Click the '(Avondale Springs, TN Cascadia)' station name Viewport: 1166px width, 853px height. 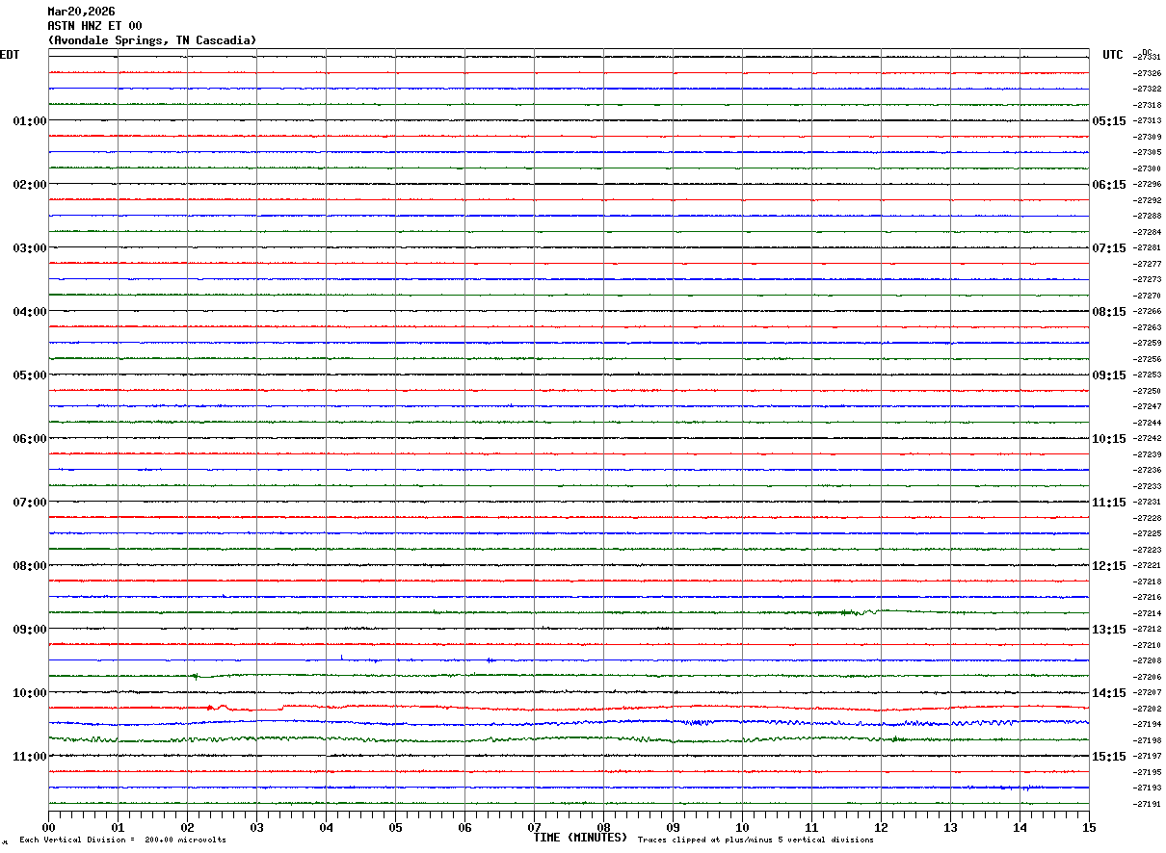coord(152,40)
